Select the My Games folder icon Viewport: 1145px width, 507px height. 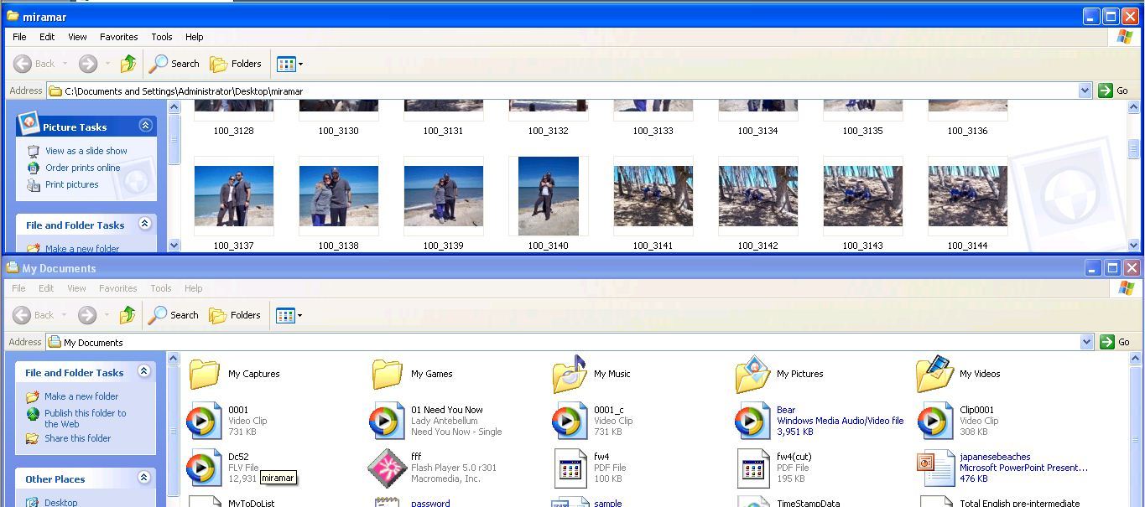(388, 374)
